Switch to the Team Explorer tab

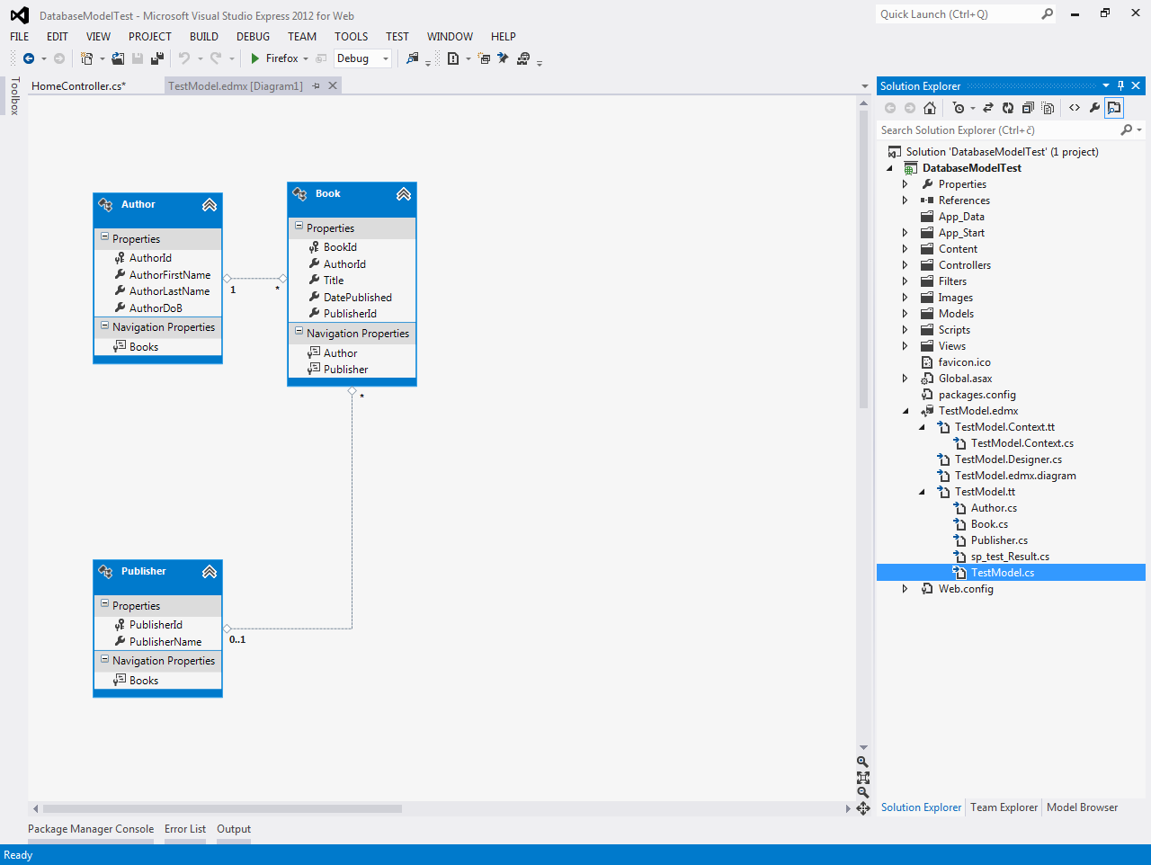pos(1004,807)
